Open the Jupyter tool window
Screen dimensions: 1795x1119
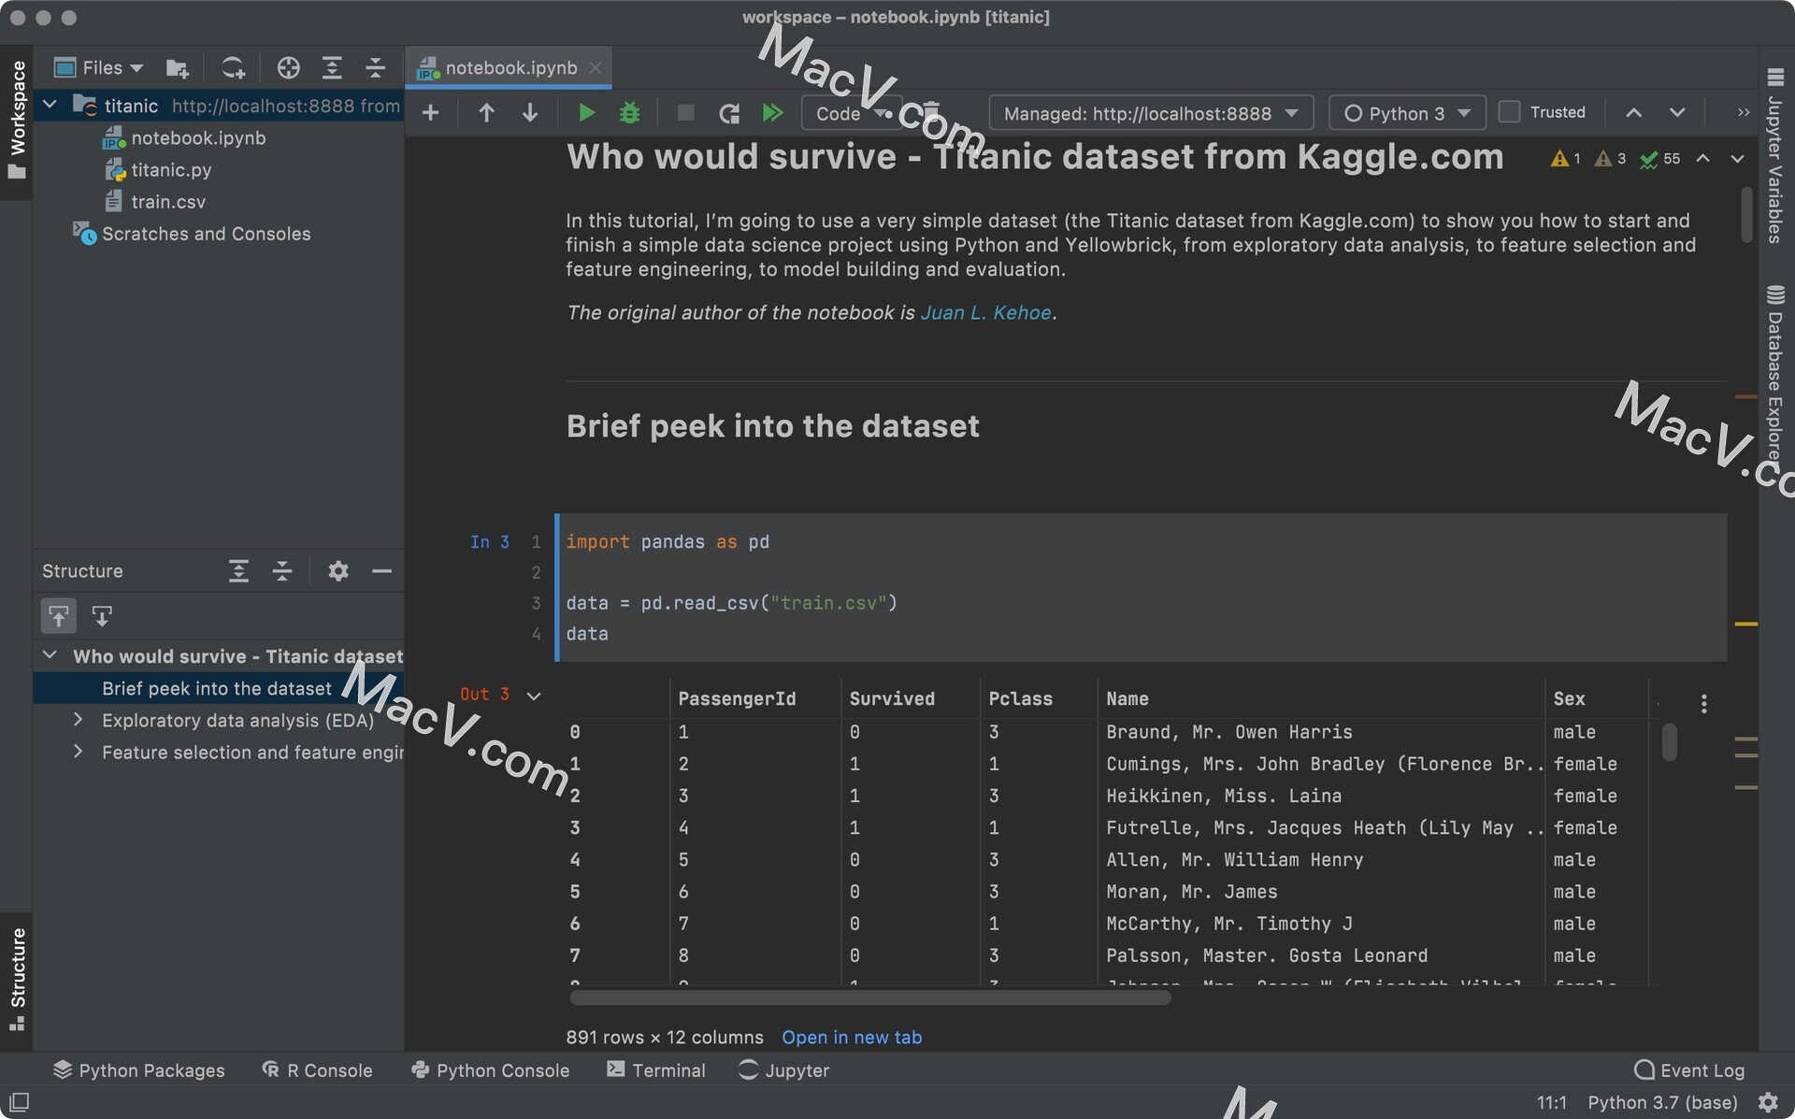click(783, 1070)
